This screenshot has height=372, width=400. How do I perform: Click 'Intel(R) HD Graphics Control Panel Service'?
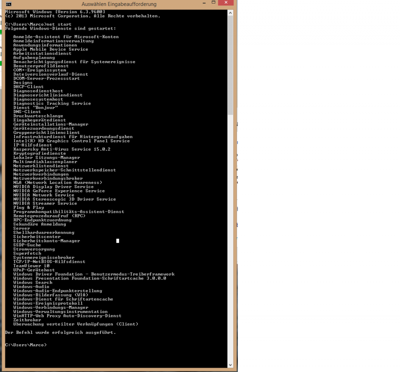[x=71, y=141]
